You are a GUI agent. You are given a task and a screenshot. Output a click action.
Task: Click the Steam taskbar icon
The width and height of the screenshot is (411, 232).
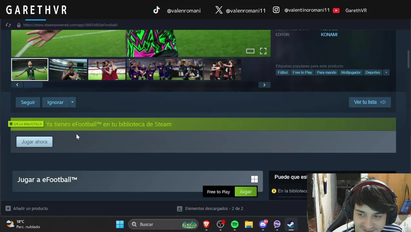[x=291, y=224]
